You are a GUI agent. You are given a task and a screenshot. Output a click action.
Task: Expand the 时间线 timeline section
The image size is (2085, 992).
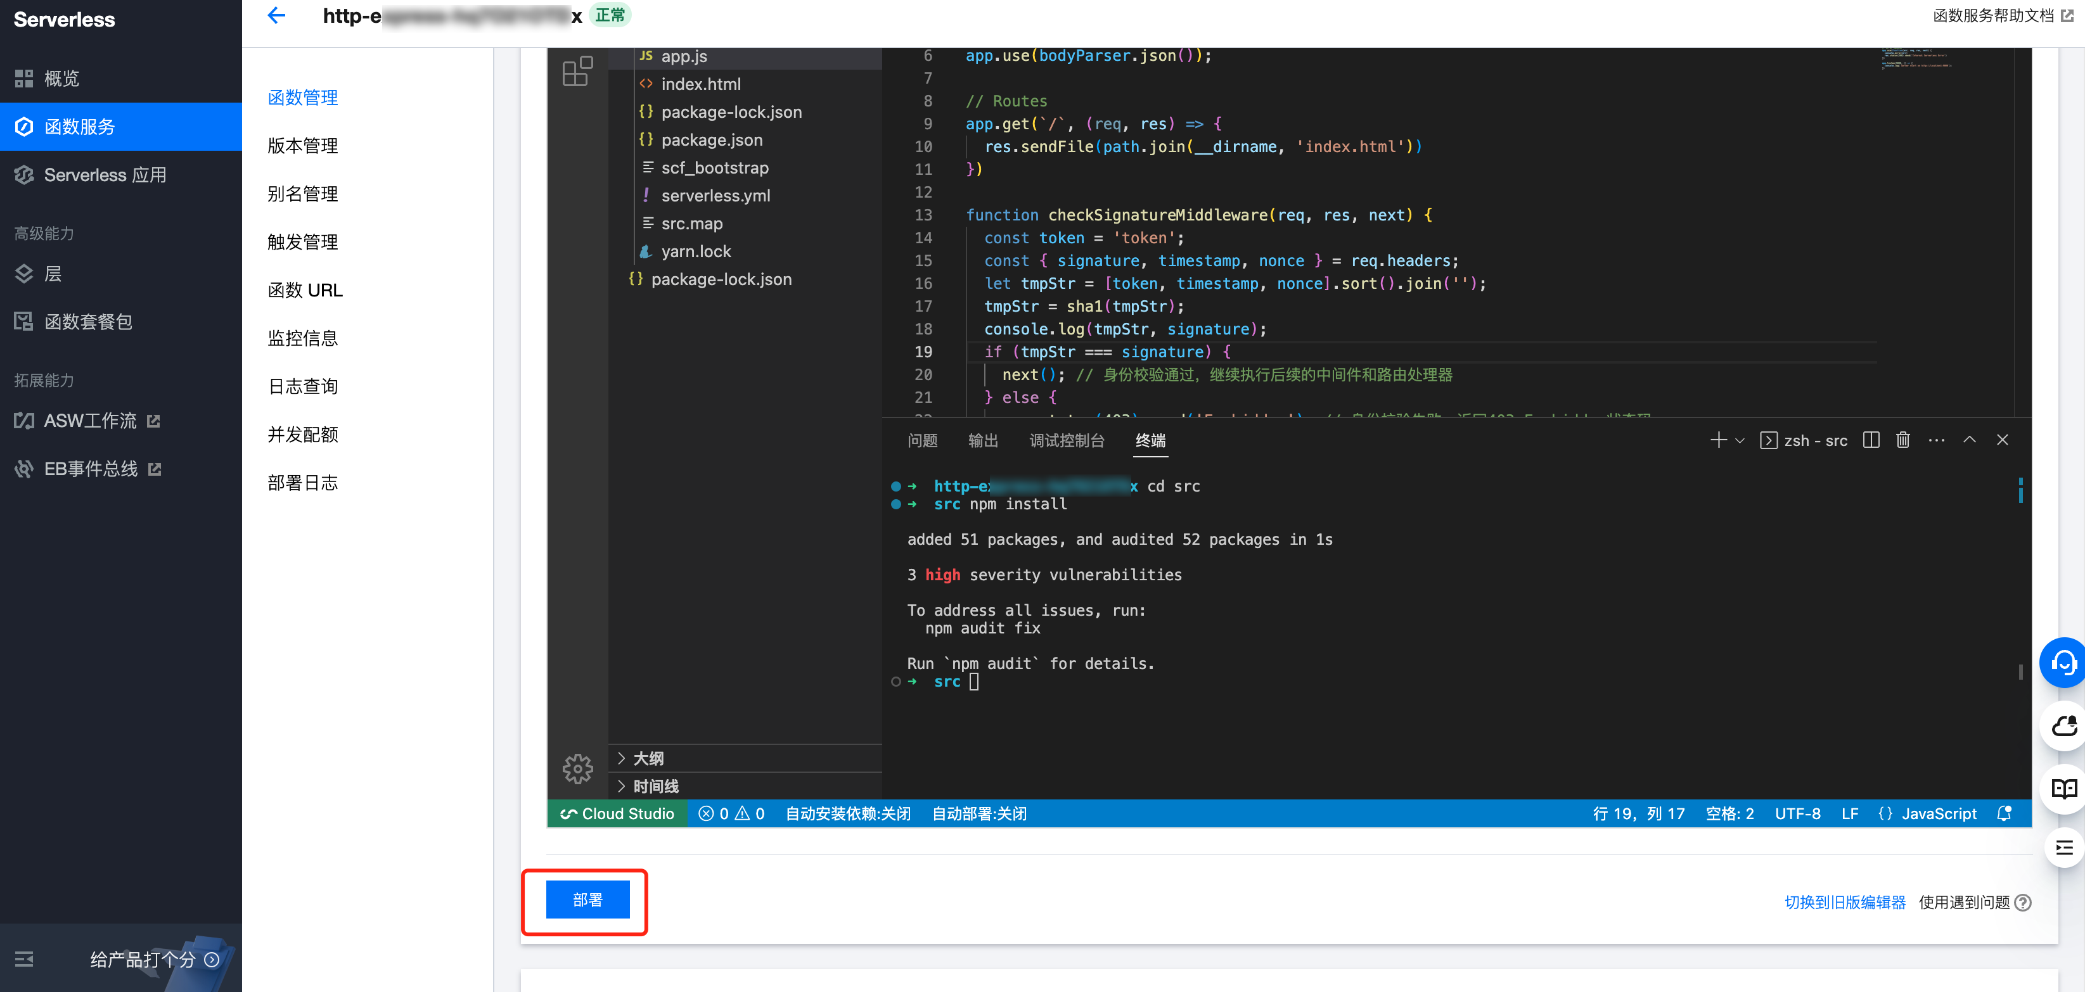[x=655, y=785]
